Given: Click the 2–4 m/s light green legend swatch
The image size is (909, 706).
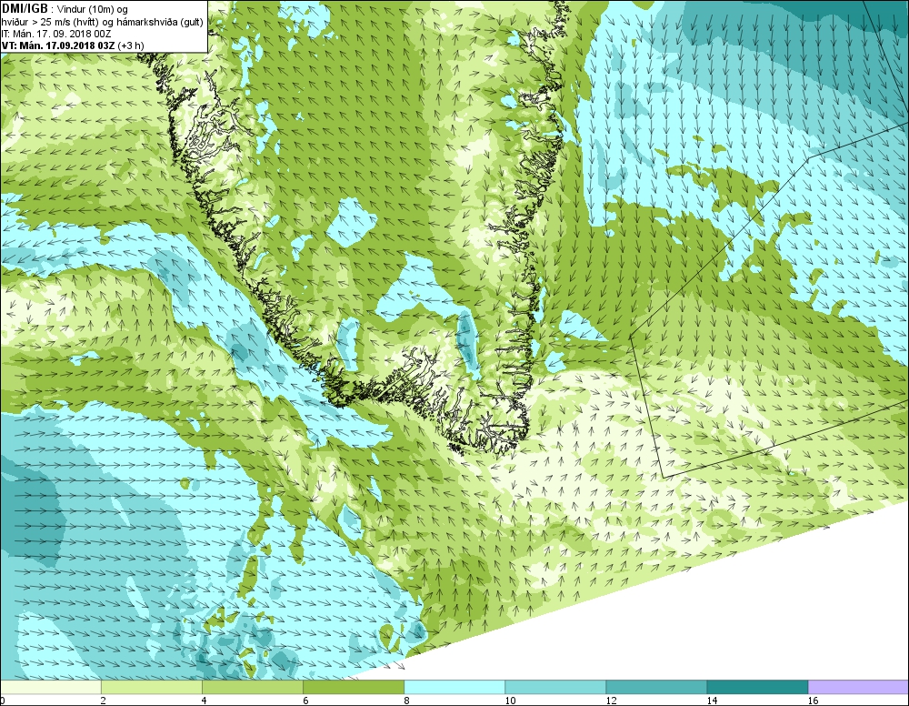Looking at the screenshot, I should pos(152,687).
